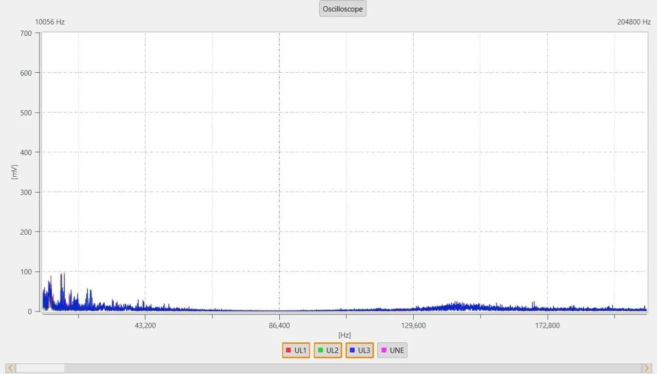657x374 pixels.
Task: Click the scrollbar right arrow
Action: point(646,368)
